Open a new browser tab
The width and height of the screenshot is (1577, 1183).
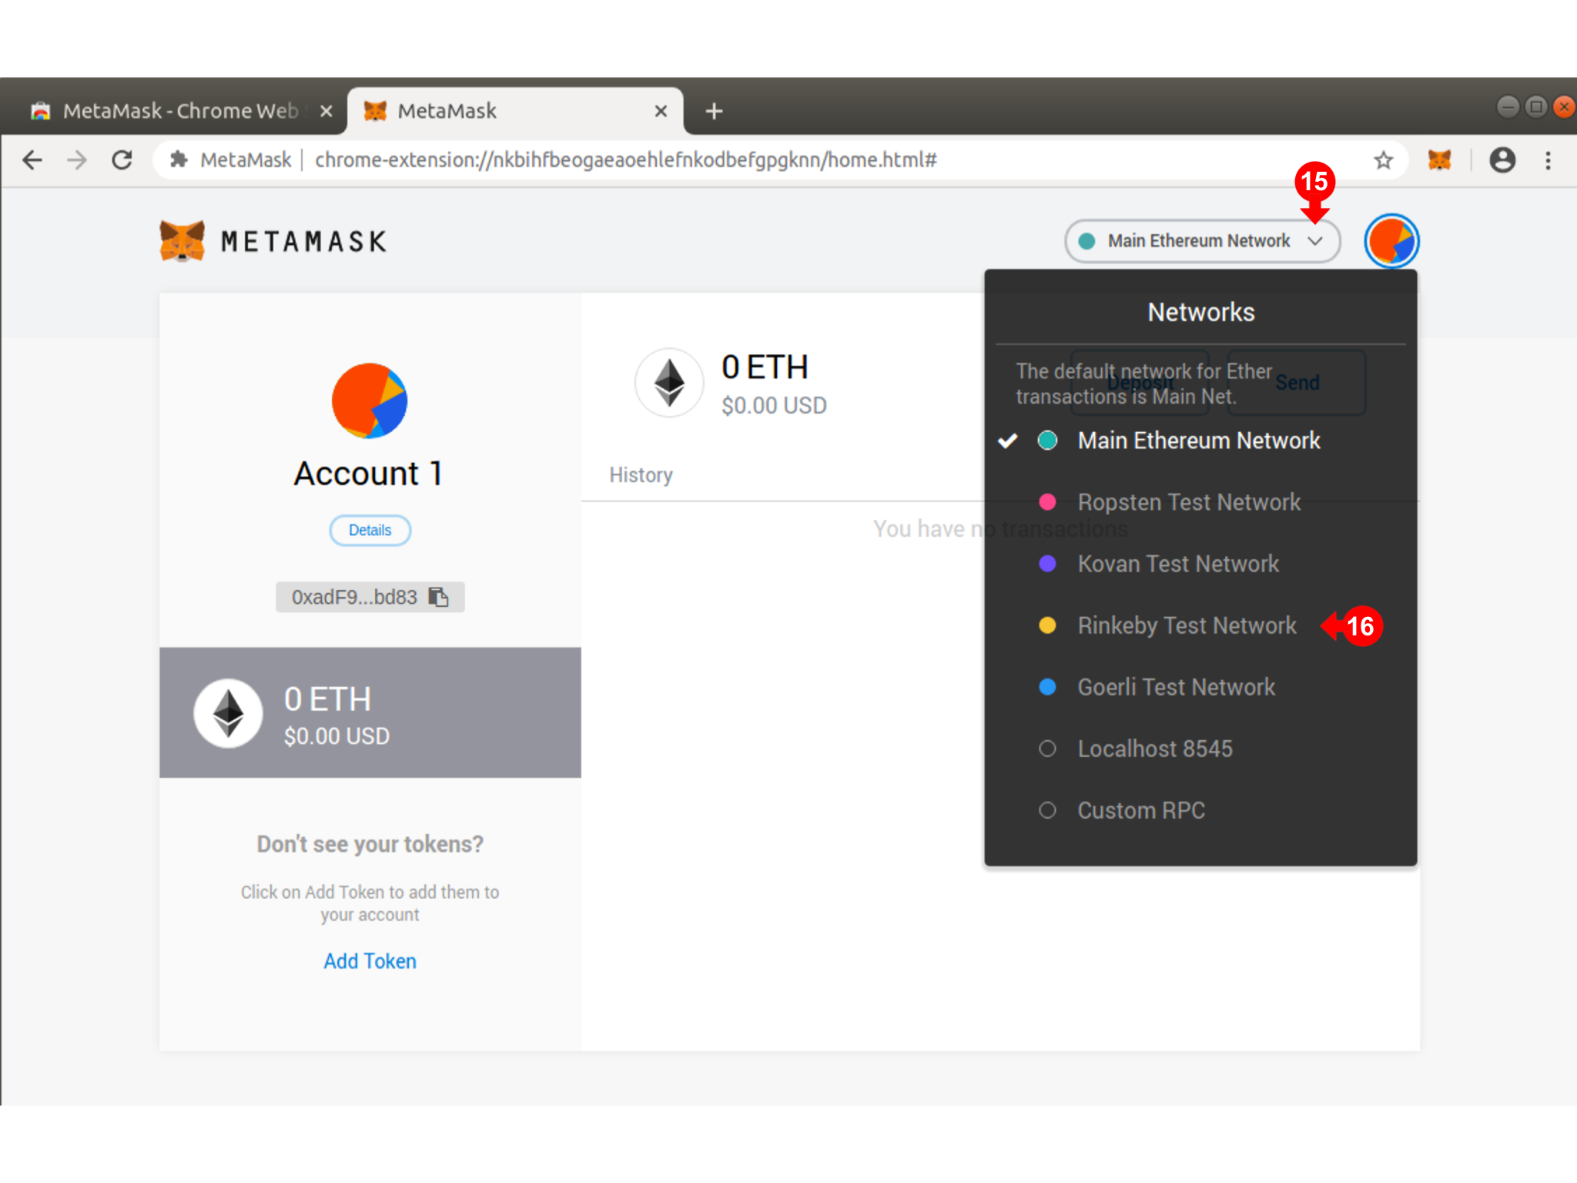click(714, 111)
